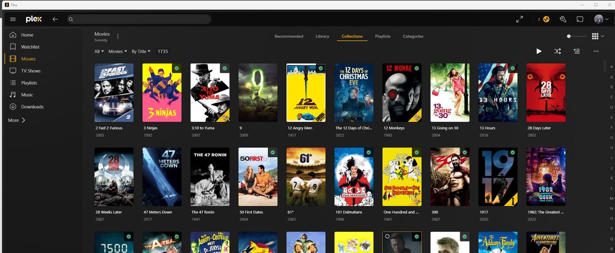This screenshot has height=253, width=615.
Task: Select the checkbox circle on bottom-row highlighted poster
Action: (x=387, y=236)
